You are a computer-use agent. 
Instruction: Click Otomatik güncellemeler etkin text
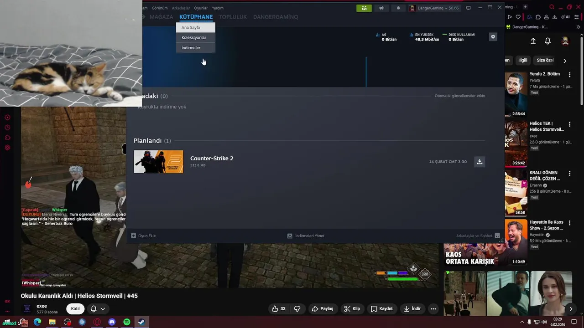tap(460, 96)
